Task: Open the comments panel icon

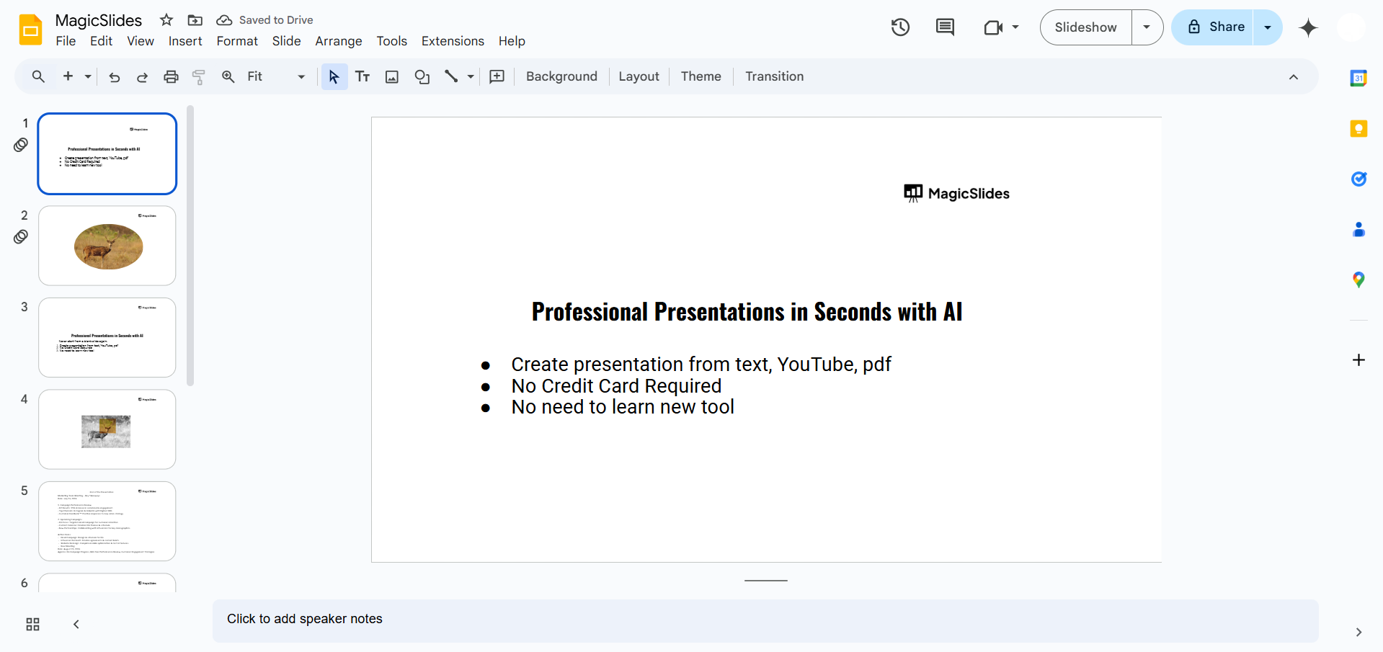Action: (945, 27)
